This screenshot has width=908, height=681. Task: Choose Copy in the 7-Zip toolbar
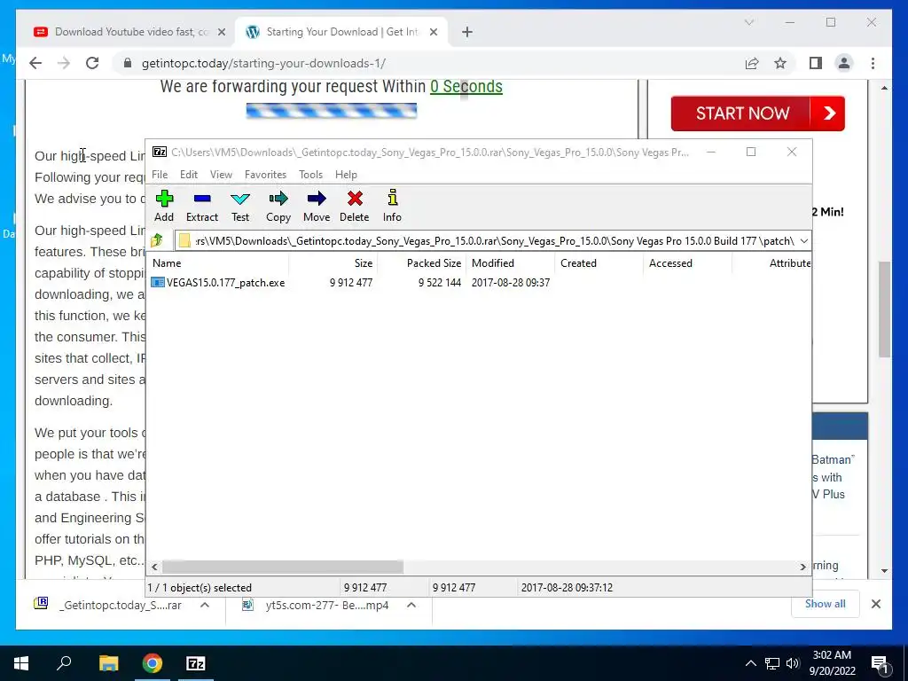point(278,206)
